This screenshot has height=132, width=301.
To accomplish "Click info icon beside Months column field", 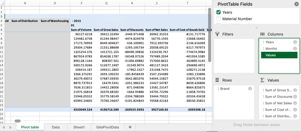I will (x=295, y=49).
